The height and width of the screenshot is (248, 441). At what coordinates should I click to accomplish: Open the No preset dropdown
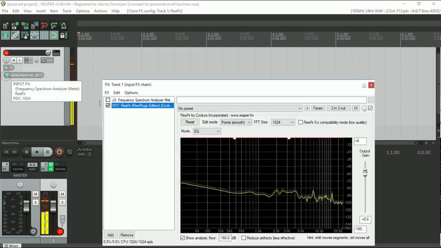(x=240, y=108)
